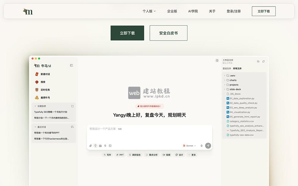Open the 安全白皮书 whitepaper

point(168,33)
